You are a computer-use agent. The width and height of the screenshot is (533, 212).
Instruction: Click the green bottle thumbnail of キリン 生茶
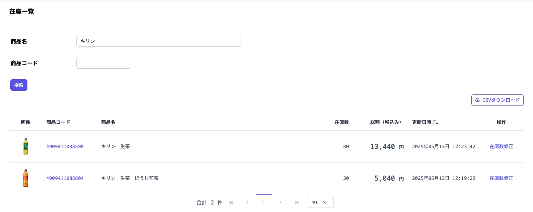26,146
